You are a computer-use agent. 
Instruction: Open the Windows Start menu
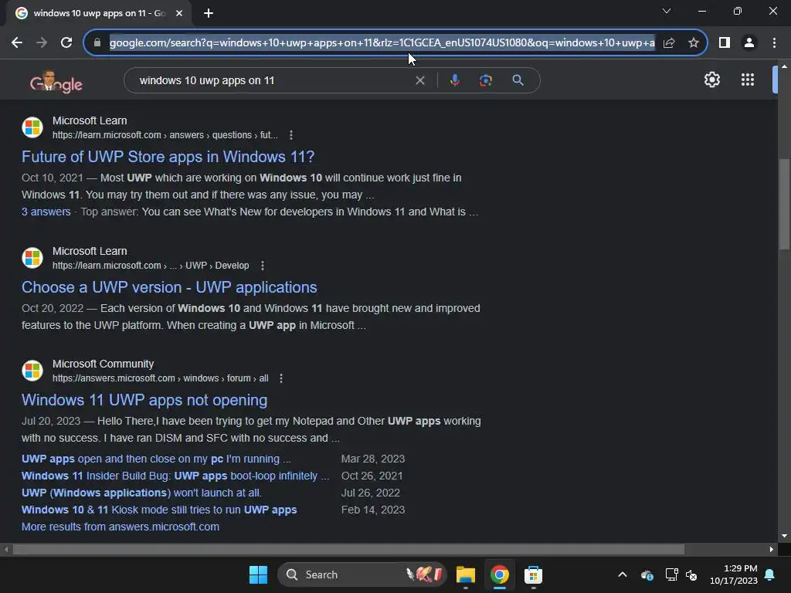tap(258, 574)
